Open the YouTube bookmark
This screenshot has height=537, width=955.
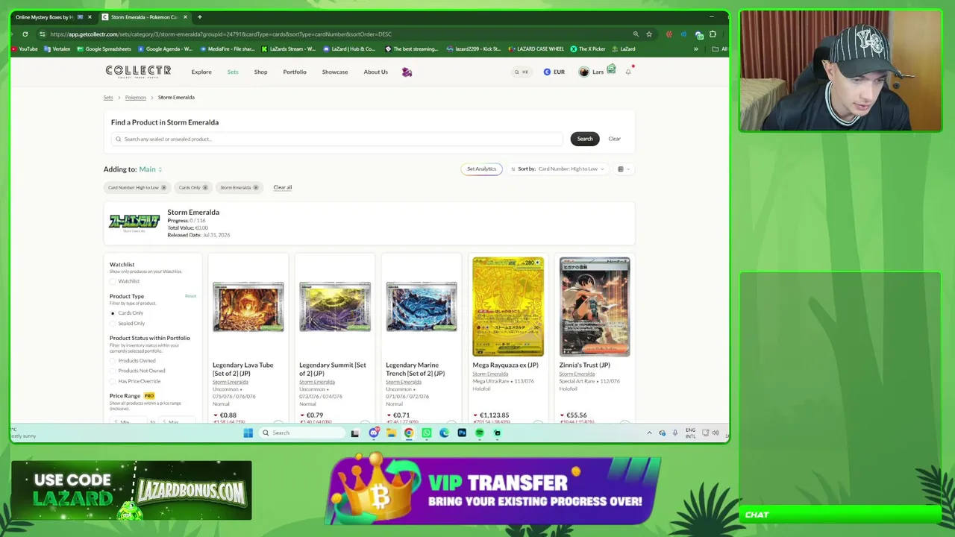[x=25, y=49]
